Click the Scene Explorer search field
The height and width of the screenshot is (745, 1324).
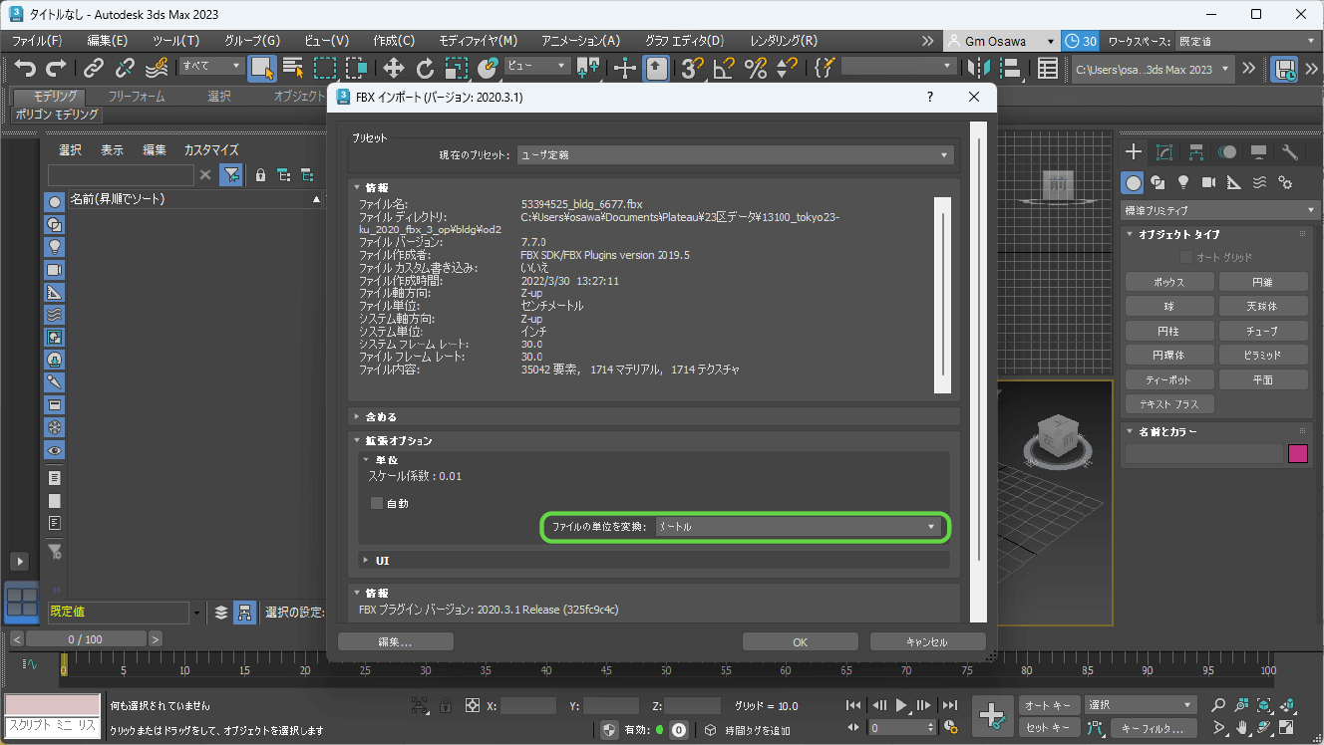click(121, 175)
